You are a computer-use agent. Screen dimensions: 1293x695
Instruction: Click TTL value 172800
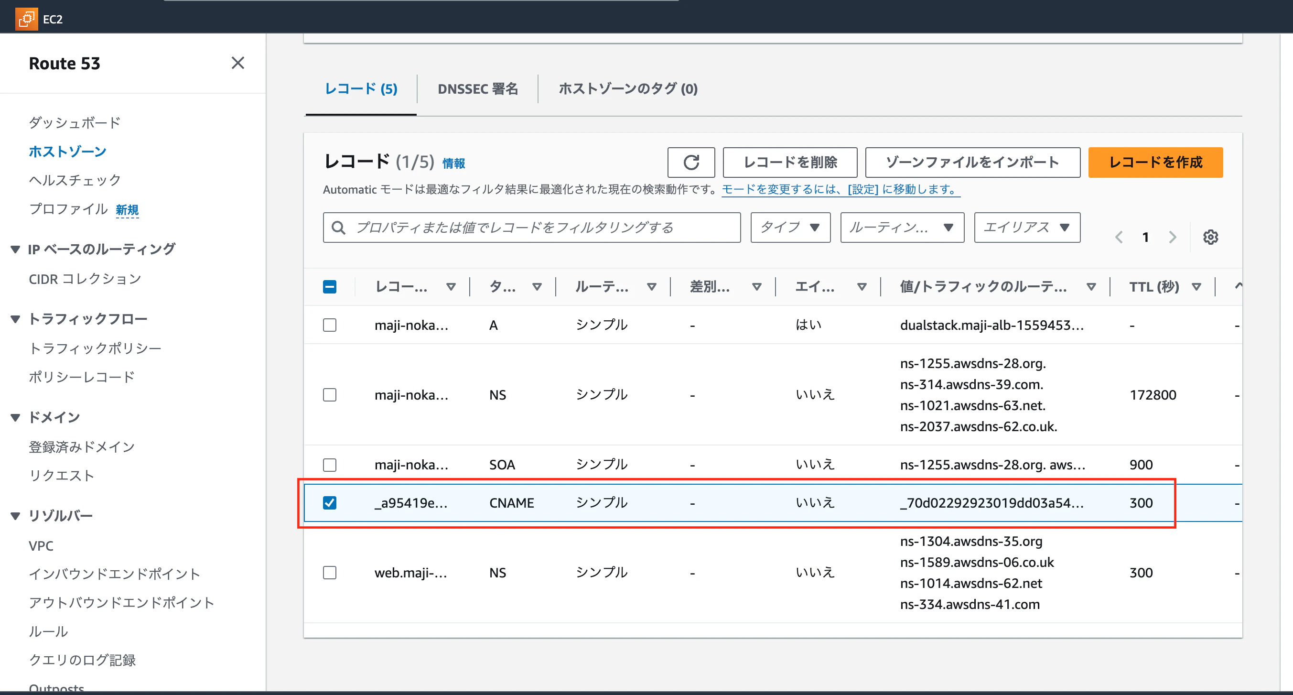click(1153, 395)
